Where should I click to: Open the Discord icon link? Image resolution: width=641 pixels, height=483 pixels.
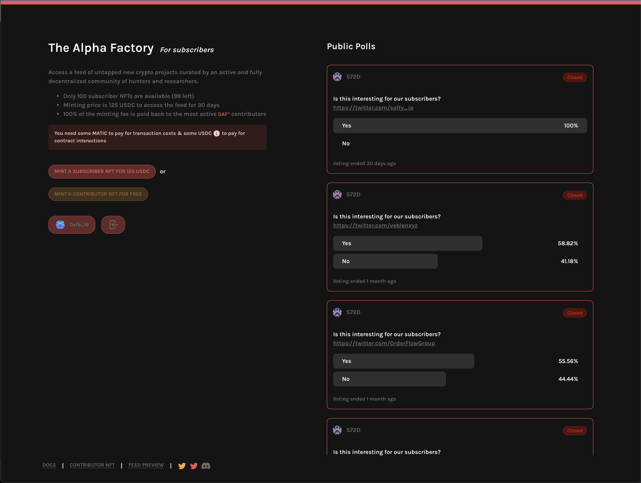pos(206,466)
